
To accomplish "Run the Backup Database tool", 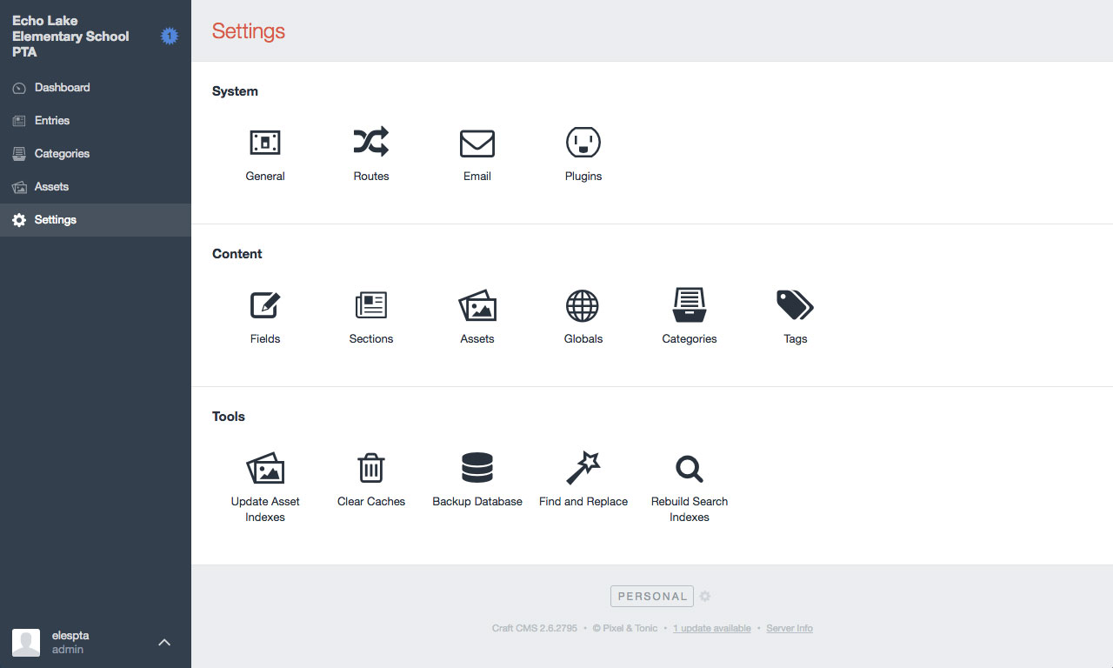I will [477, 468].
